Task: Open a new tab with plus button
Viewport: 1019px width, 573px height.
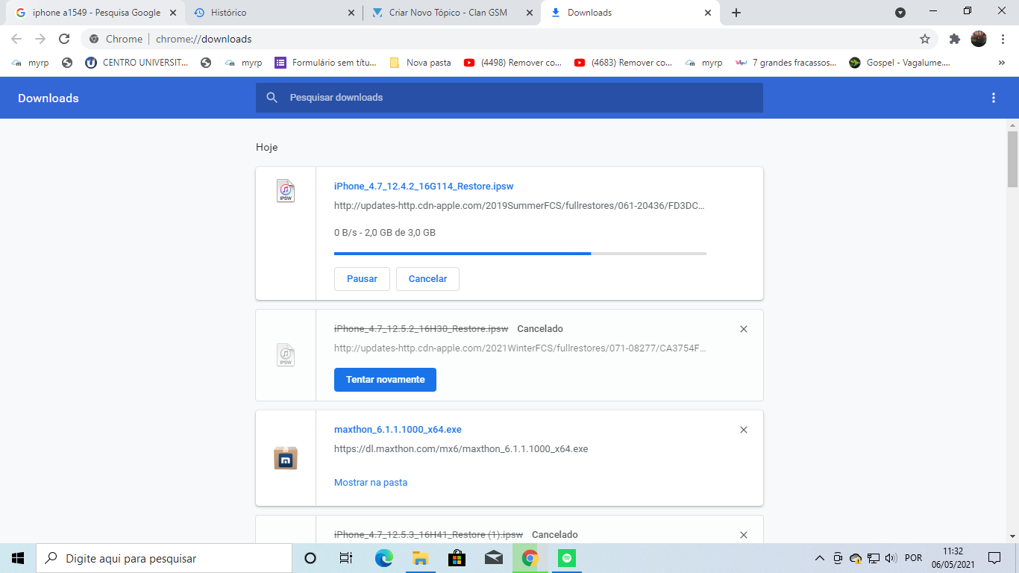Action: pos(736,13)
